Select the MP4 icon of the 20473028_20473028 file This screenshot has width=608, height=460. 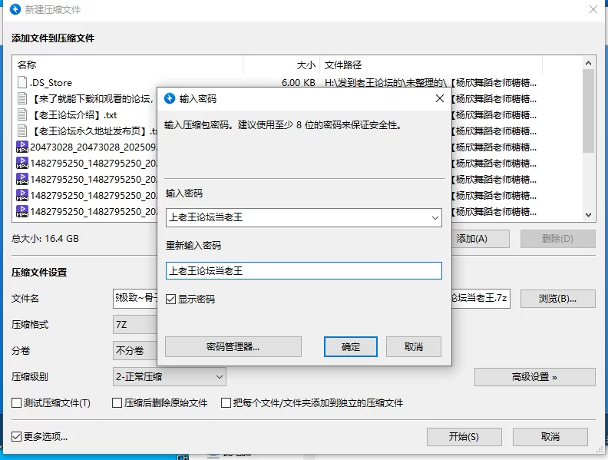[22, 147]
